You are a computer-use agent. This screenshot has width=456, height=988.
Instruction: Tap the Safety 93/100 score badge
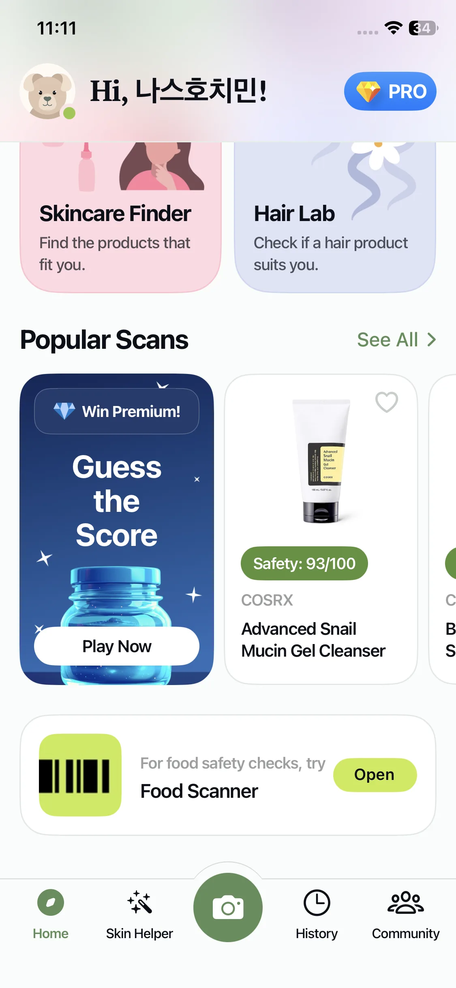coord(304,563)
